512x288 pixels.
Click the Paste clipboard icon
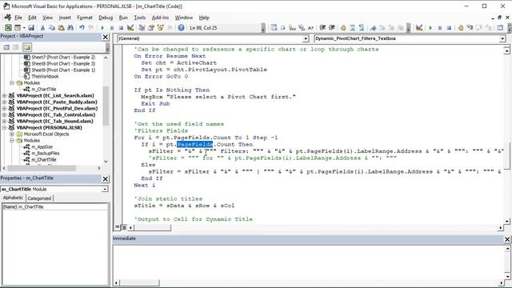[x=61, y=28]
